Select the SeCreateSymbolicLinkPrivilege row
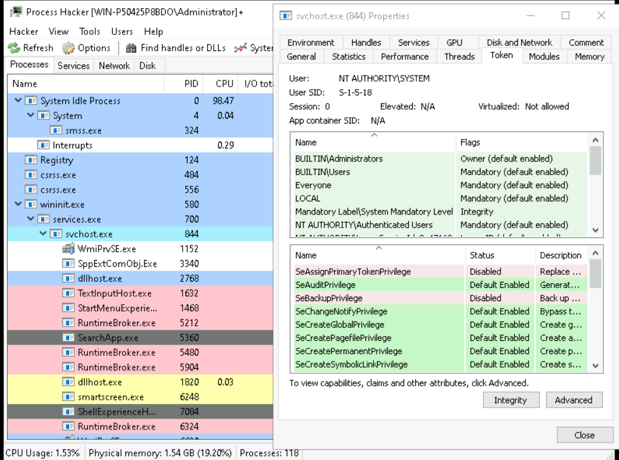The height and width of the screenshot is (460, 619). point(439,365)
